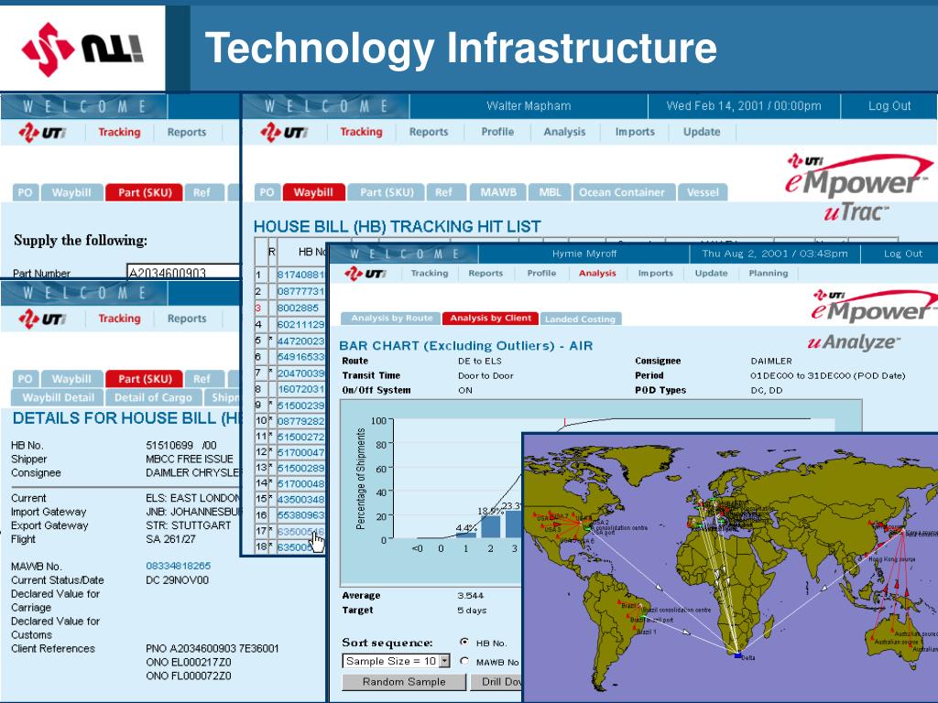The width and height of the screenshot is (938, 703).
Task: Select the MBL tab in Walter Mapham window
Action: [x=550, y=192]
